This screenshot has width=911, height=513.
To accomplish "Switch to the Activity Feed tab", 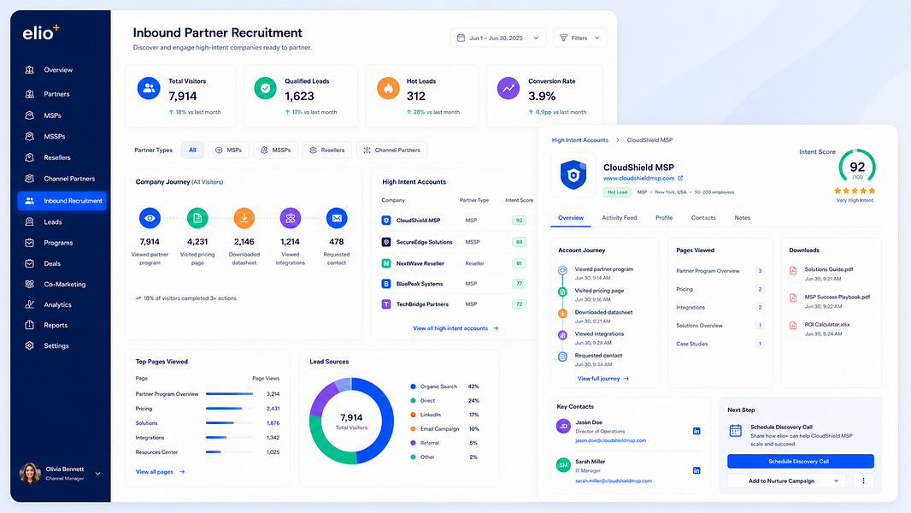I will pyautogui.click(x=619, y=218).
